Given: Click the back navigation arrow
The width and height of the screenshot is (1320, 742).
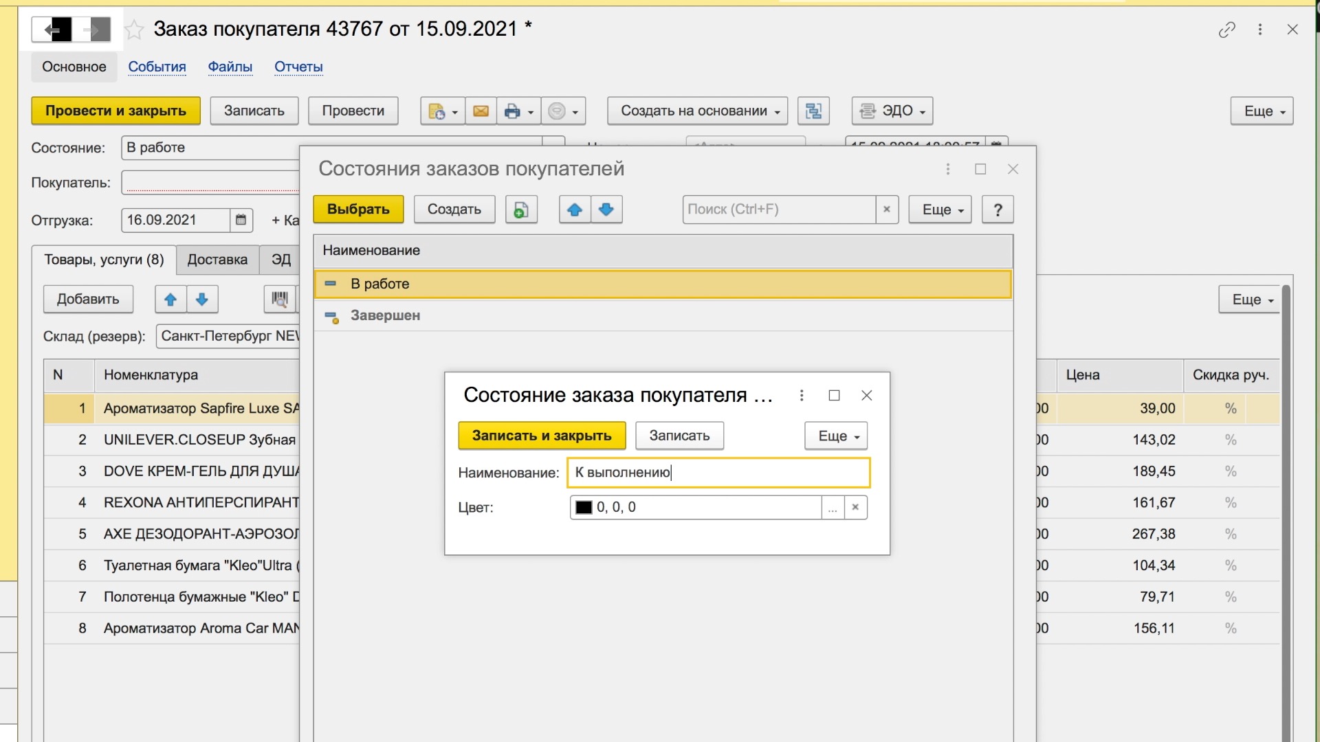Looking at the screenshot, I should (52, 30).
